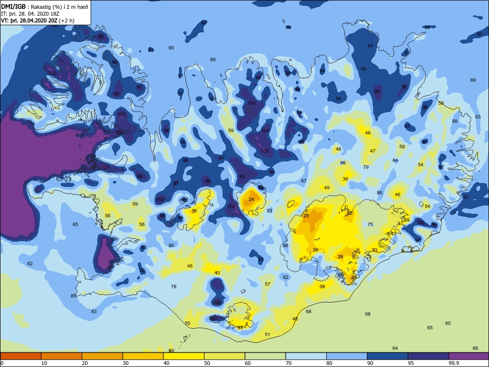Select the humidity value 78 on the map
The height and width of the screenshot is (367, 489).
(174, 286)
